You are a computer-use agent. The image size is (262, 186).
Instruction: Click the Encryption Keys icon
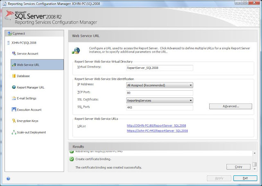click(x=14, y=121)
